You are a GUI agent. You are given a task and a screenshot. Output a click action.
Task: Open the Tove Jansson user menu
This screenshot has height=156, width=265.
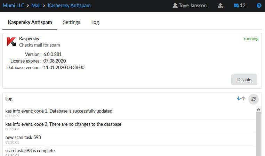(190, 6)
